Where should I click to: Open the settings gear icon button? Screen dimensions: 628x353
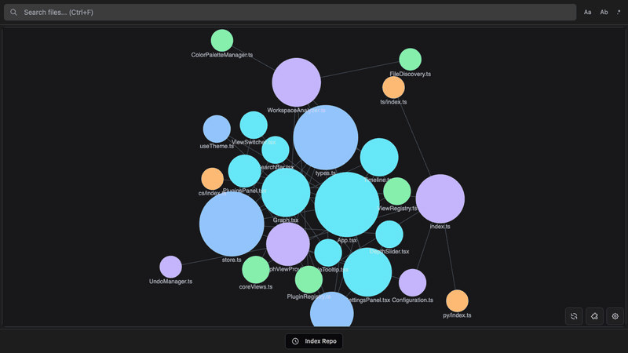coord(615,316)
